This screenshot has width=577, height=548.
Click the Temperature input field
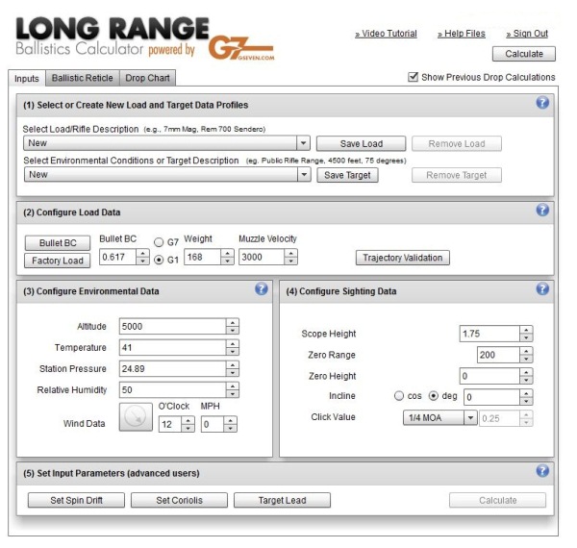point(172,348)
